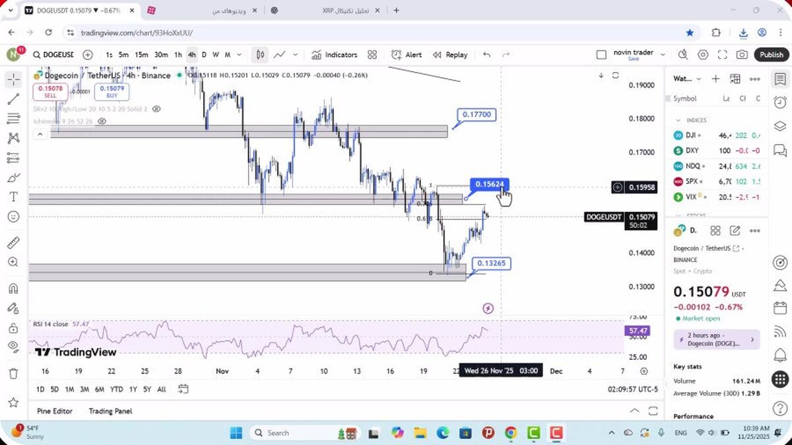The height and width of the screenshot is (445, 792).
Task: Expand the line chart style dropdown arrow
Action: coord(295,55)
